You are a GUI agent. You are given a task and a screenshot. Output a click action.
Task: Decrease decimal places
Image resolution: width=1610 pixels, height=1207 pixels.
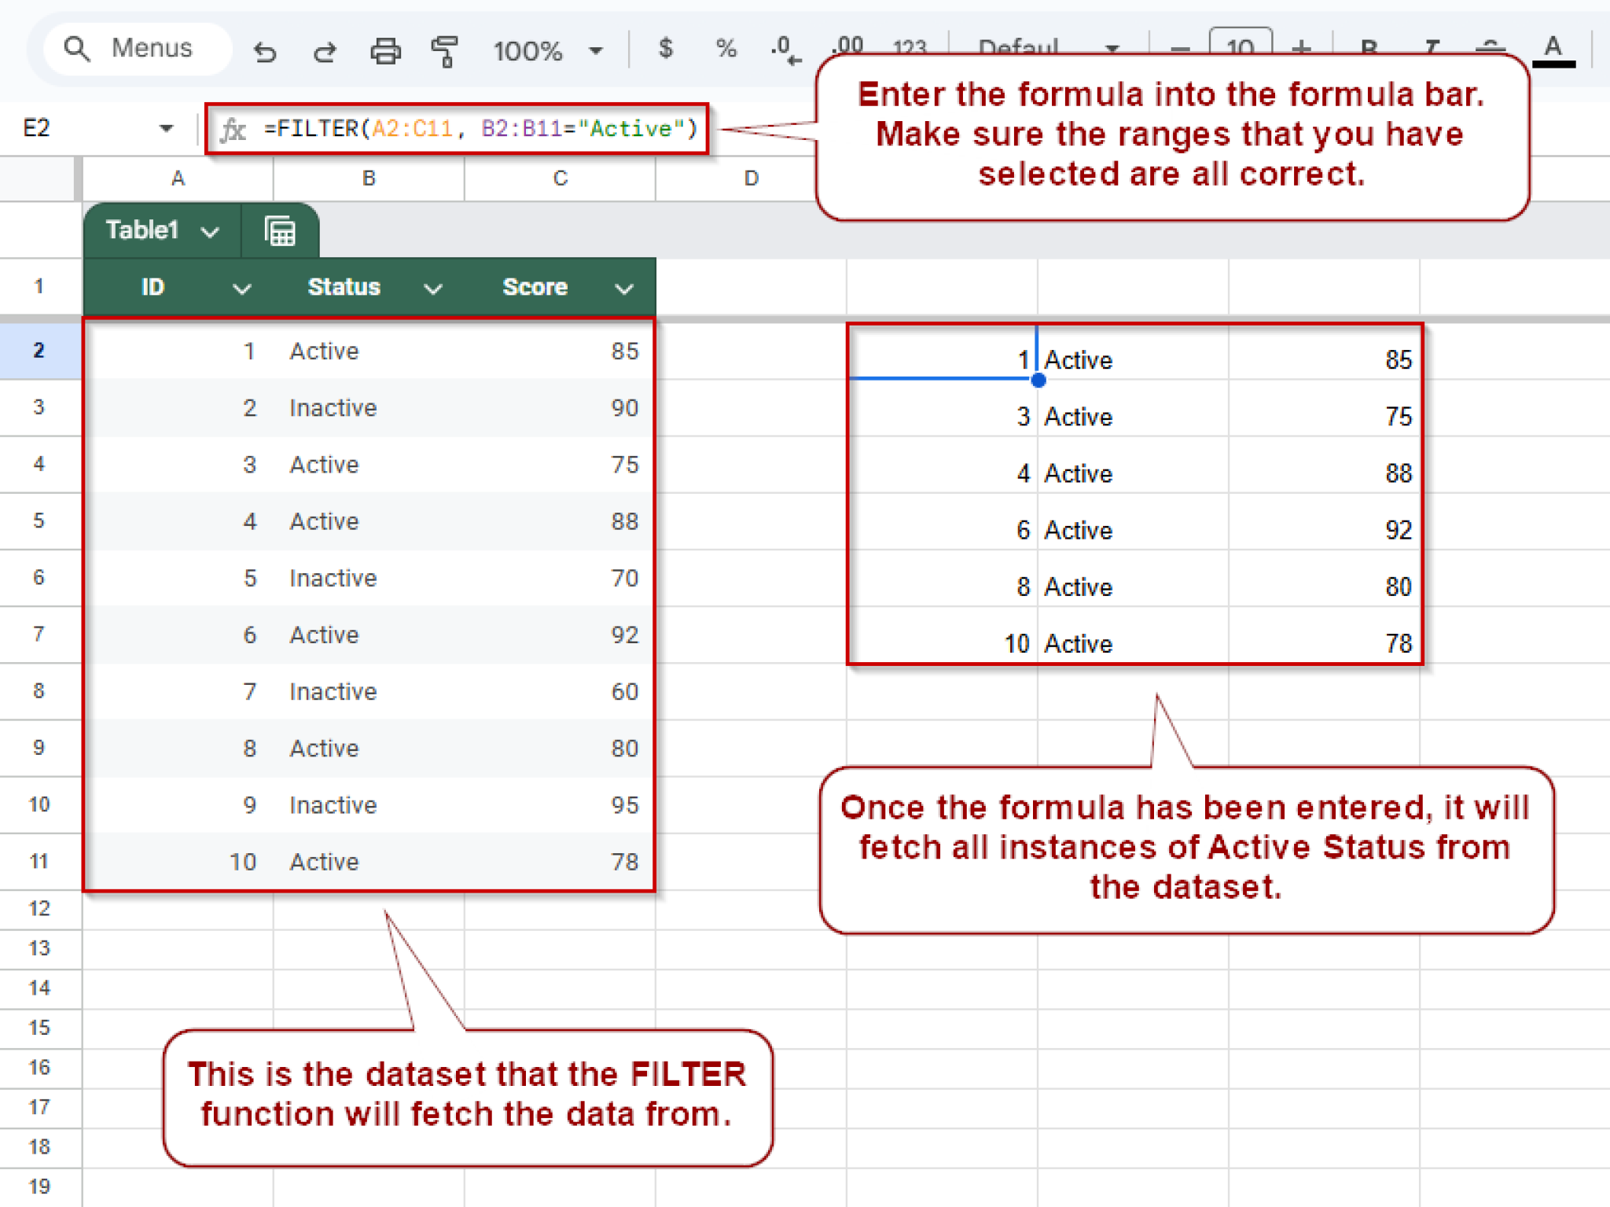pyautogui.click(x=782, y=50)
